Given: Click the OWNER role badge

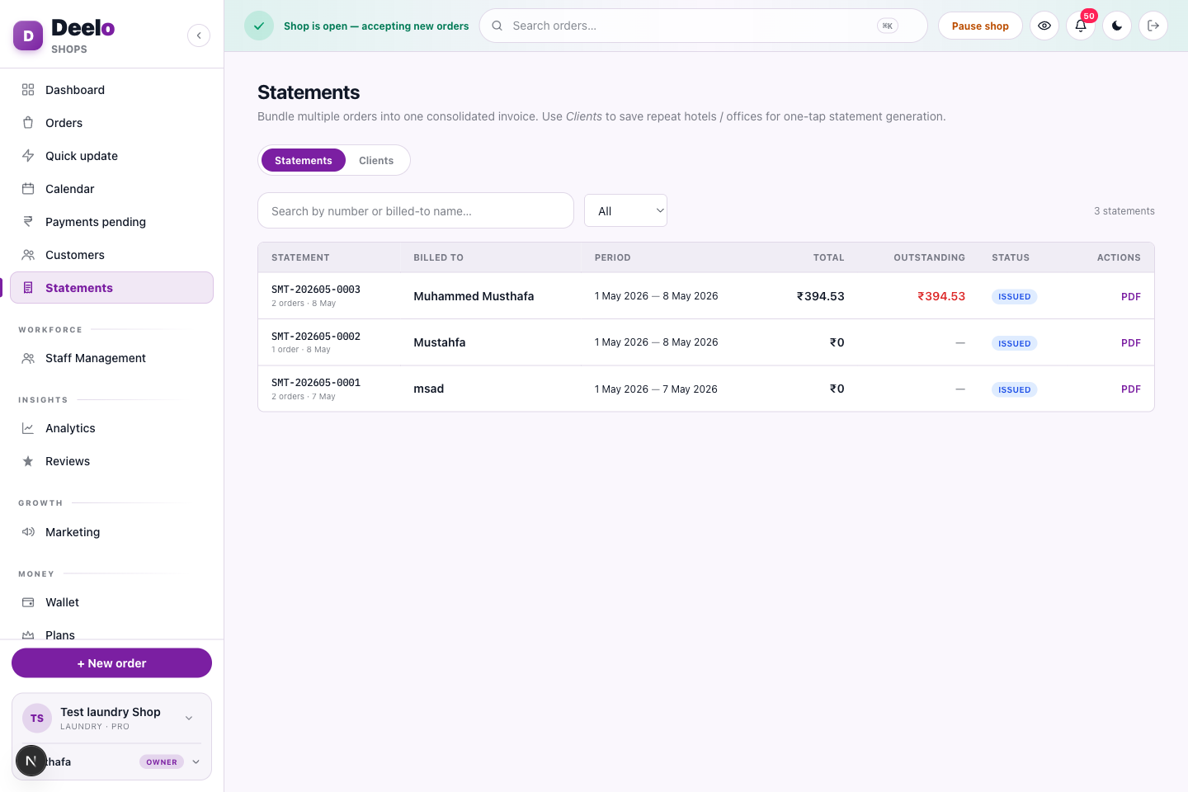Looking at the screenshot, I should (162, 761).
